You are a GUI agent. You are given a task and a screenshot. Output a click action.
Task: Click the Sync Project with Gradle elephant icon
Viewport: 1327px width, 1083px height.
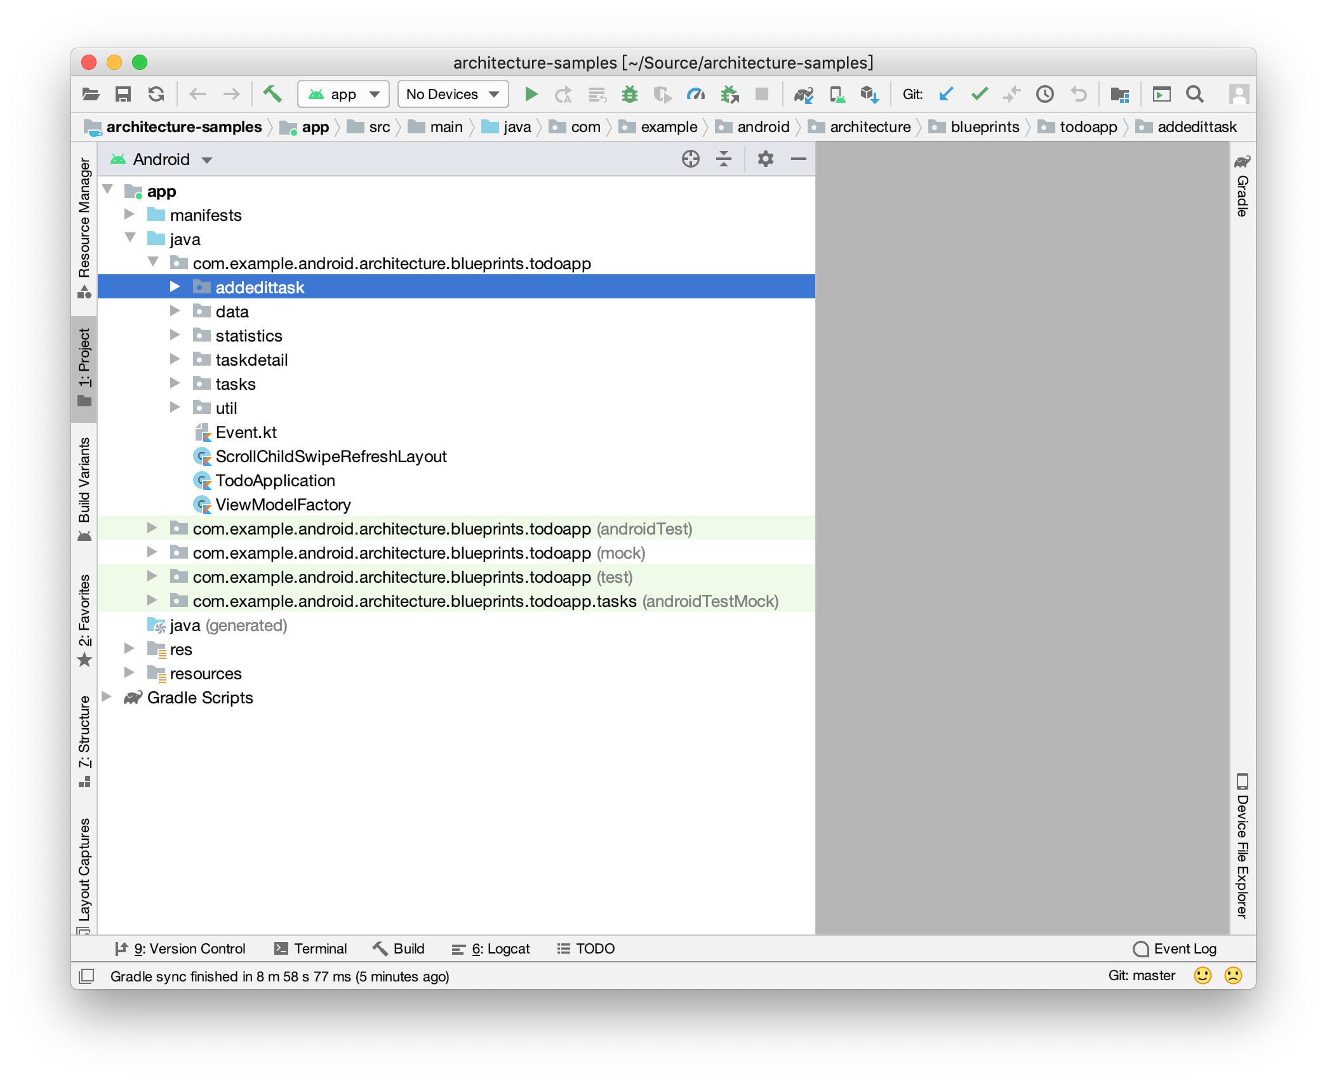804,95
